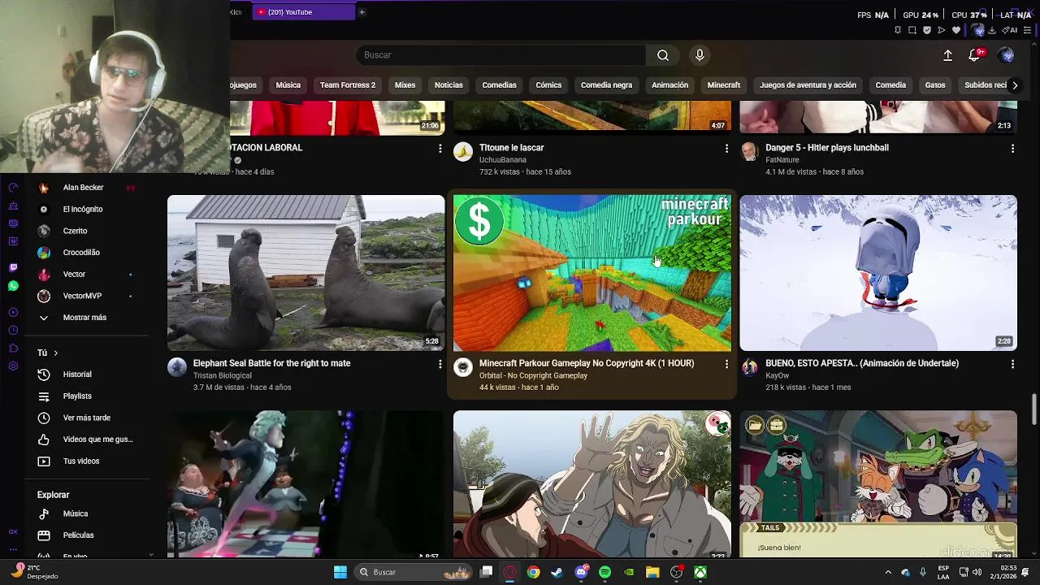Viewport: 1040px width, 585px height.
Task: Open the YouTube account avatar menu
Action: click(x=1006, y=55)
